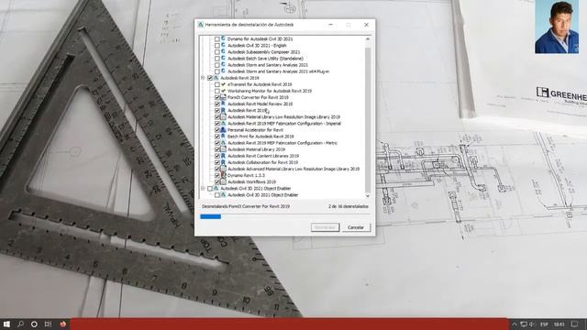Click the greyed-out Desinstalar button
587x330 pixels.
pos(325,227)
